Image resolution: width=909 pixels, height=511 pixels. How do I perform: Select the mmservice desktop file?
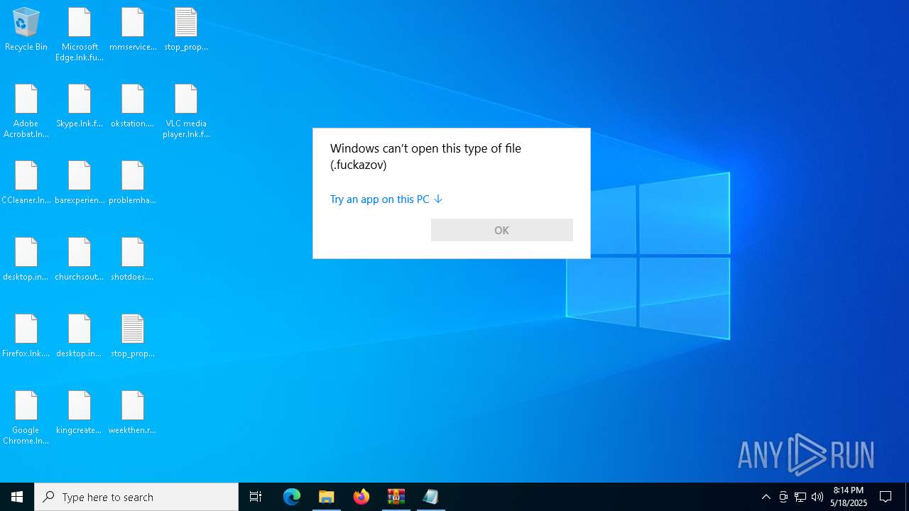click(x=133, y=30)
